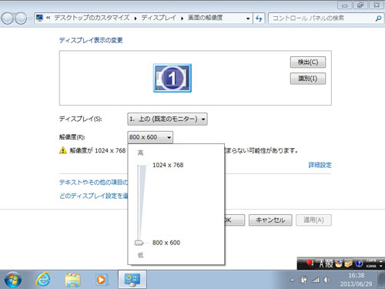Open the Windows Start button
385x289 pixels.
coord(13,280)
